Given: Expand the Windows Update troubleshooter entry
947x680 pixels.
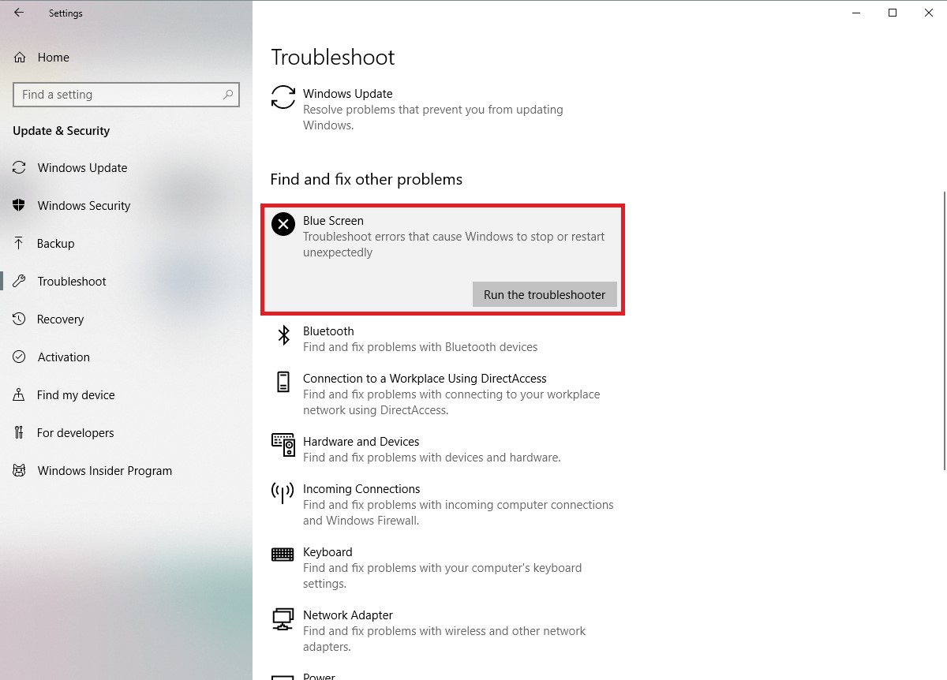Looking at the screenshot, I should pos(347,94).
